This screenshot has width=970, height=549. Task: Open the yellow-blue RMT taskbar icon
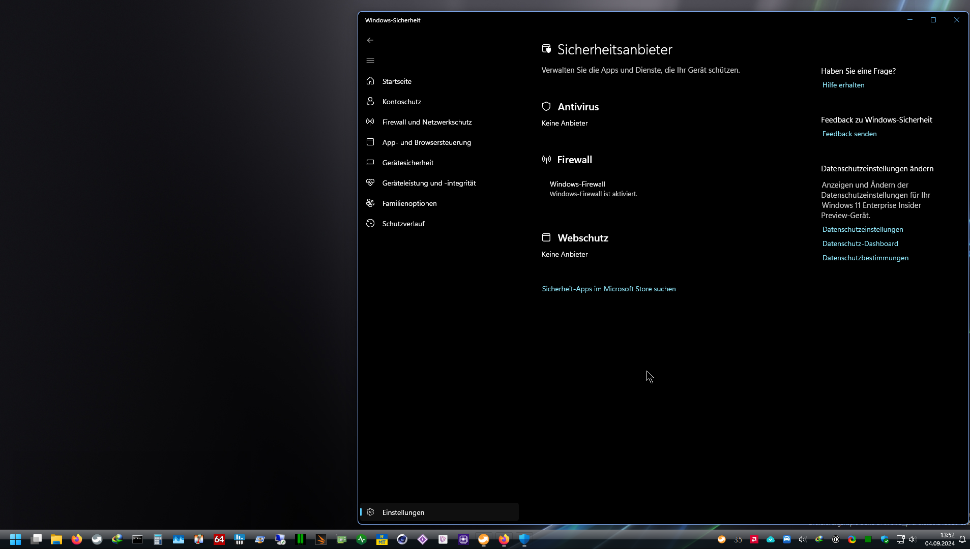[x=382, y=539]
